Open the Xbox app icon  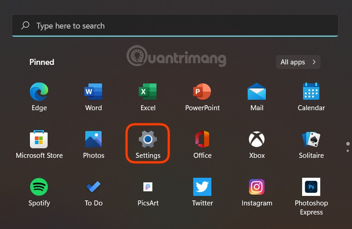(x=257, y=139)
